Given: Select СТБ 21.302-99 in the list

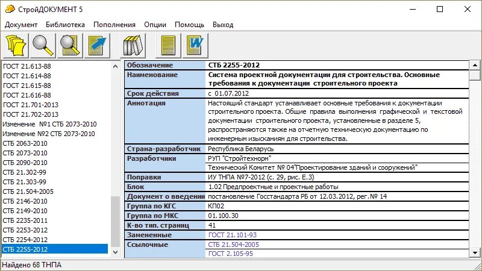Looking at the screenshot, I should click(25, 172).
